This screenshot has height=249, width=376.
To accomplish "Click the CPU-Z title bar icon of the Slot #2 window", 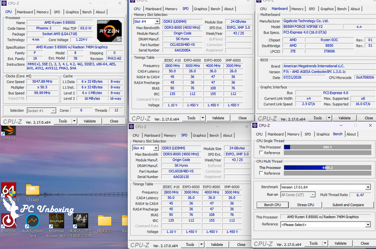I will click(x=131, y=127).
